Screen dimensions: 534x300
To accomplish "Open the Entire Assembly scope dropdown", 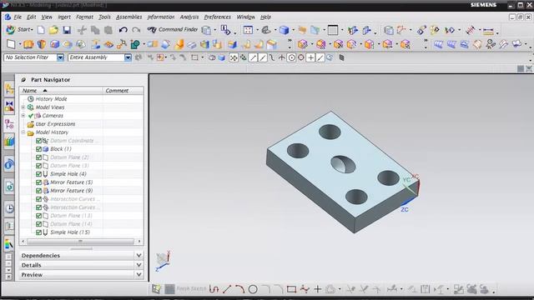I will click(128, 57).
